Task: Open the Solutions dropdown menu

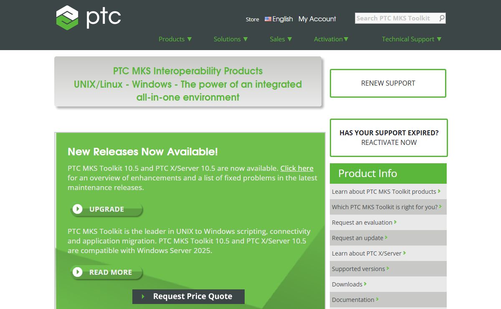Action: [231, 39]
